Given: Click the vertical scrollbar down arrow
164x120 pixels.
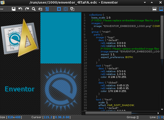Looking at the screenshot, I should (162, 109).
